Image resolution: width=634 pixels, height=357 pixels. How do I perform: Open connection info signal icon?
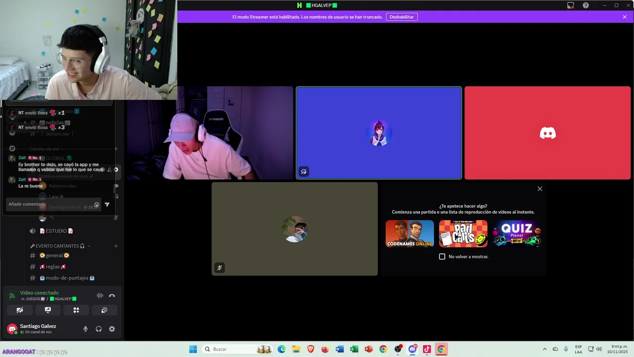click(12, 296)
